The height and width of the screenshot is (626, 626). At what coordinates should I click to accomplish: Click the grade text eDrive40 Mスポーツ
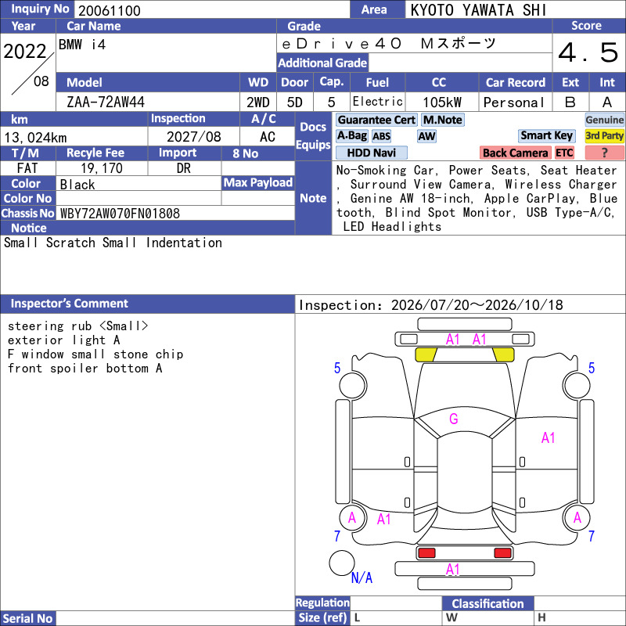[389, 44]
